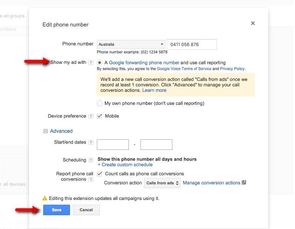Open help for Device preference
Viewport: 295px width, 229px height.
point(91,116)
